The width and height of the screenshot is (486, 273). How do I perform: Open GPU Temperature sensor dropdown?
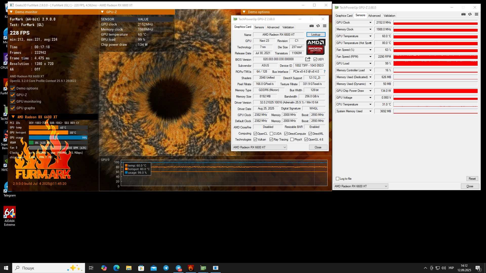(x=370, y=36)
